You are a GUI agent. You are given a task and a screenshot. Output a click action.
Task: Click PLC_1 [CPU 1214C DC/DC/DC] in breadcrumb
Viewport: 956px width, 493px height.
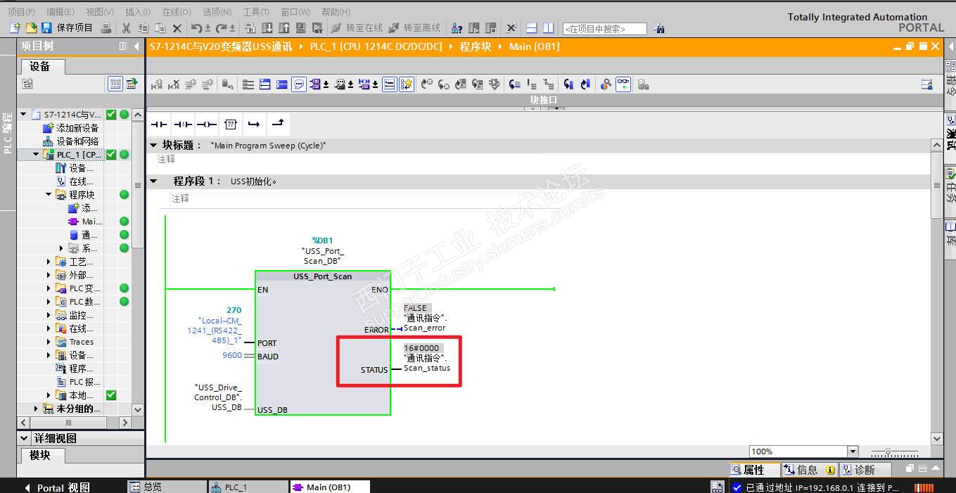376,46
